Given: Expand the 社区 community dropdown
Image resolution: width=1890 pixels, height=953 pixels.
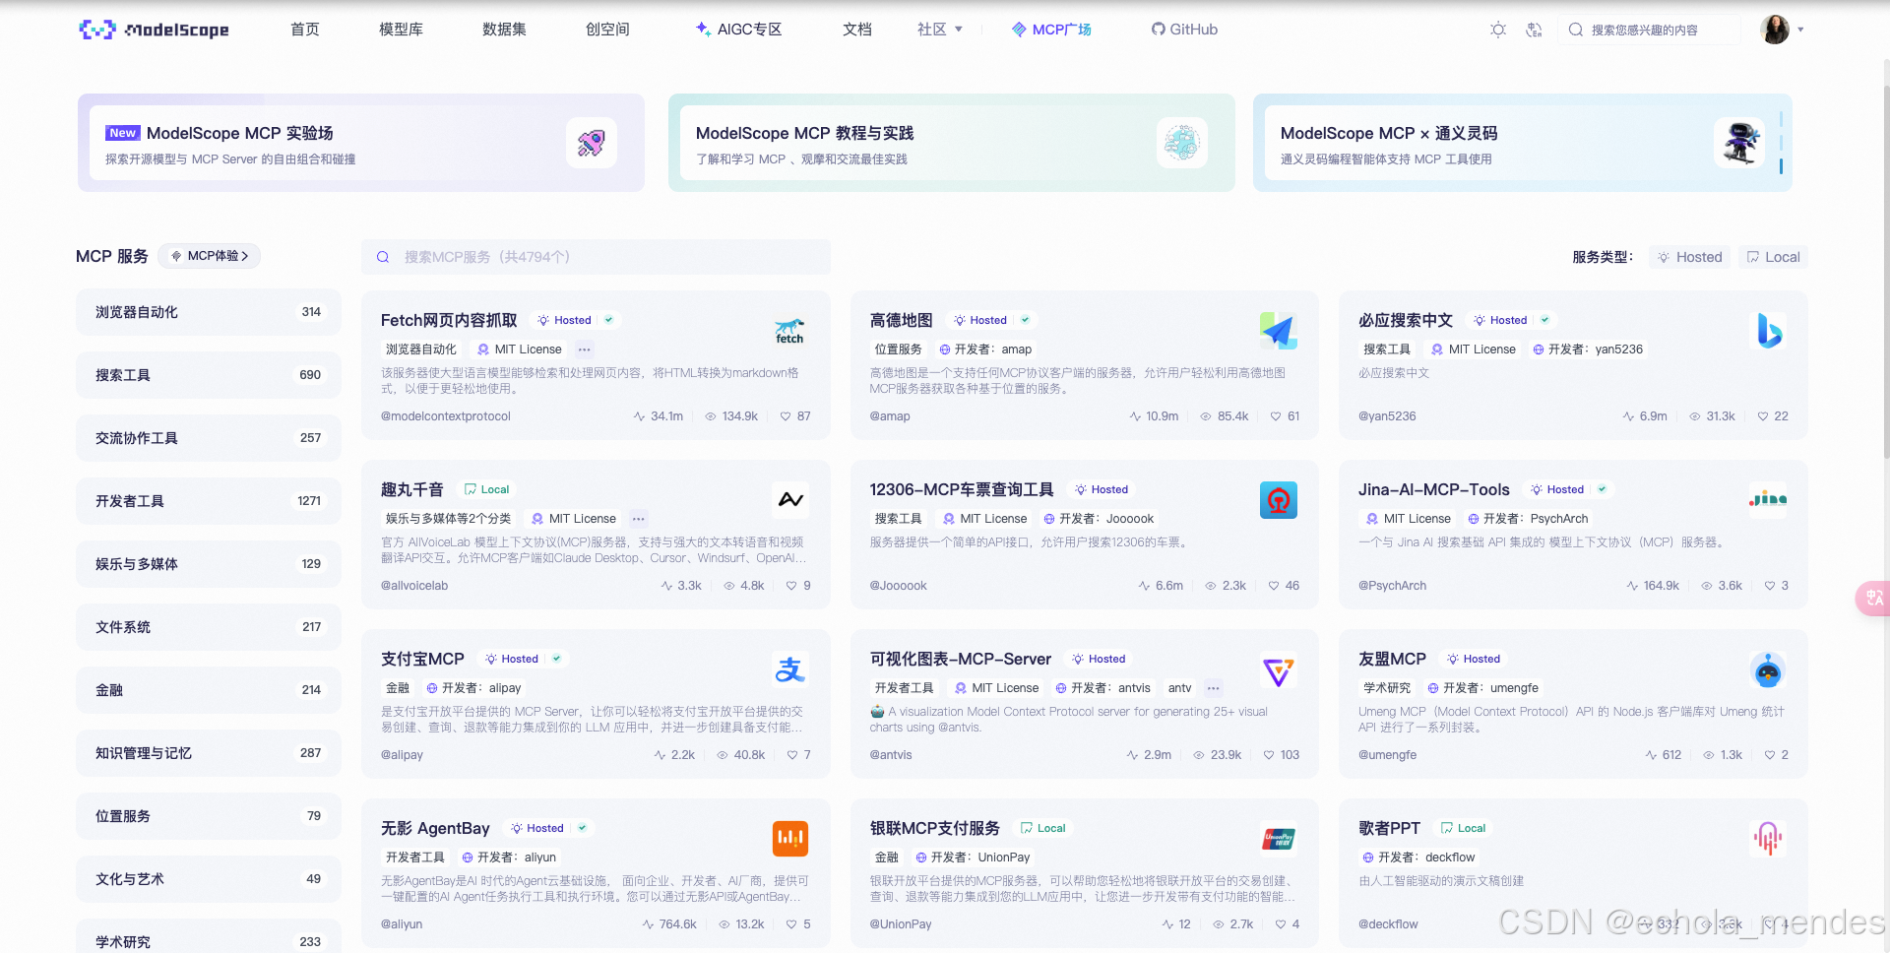Looking at the screenshot, I should point(940,30).
